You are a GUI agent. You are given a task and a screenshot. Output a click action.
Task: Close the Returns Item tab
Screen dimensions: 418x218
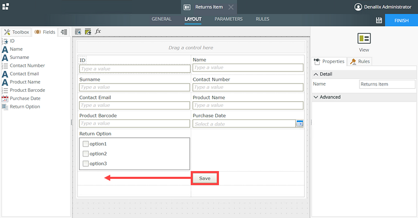point(231,7)
